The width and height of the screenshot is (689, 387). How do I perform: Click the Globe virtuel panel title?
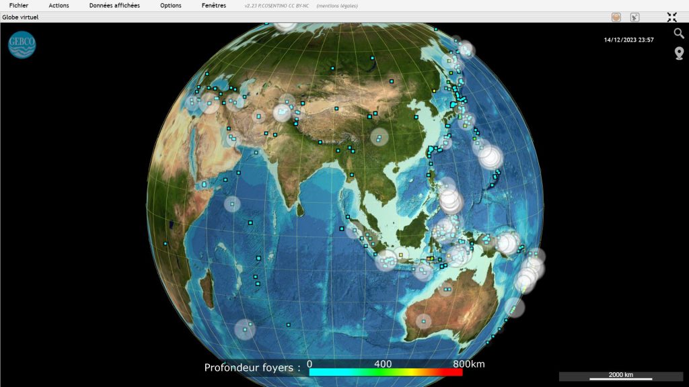pyautogui.click(x=20, y=17)
